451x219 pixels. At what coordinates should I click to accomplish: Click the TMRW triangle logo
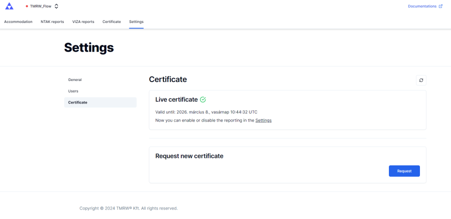click(9, 6)
